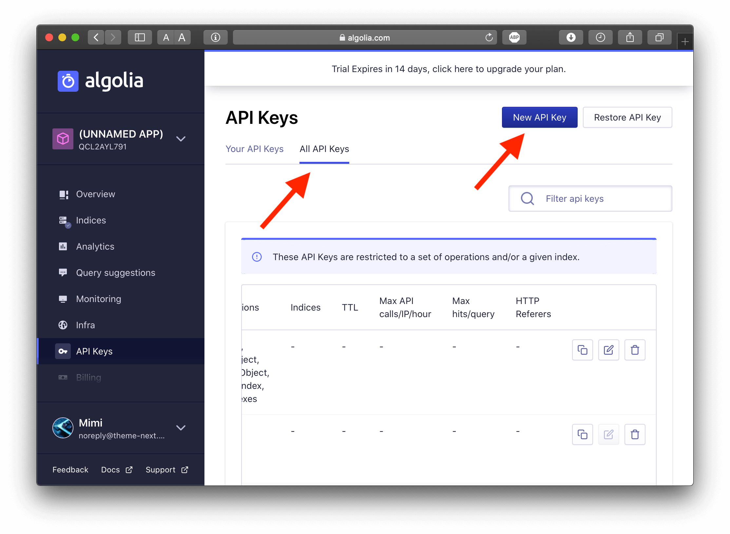
Task: Expand the (UNNAMED APP) application switcher
Action: click(181, 139)
